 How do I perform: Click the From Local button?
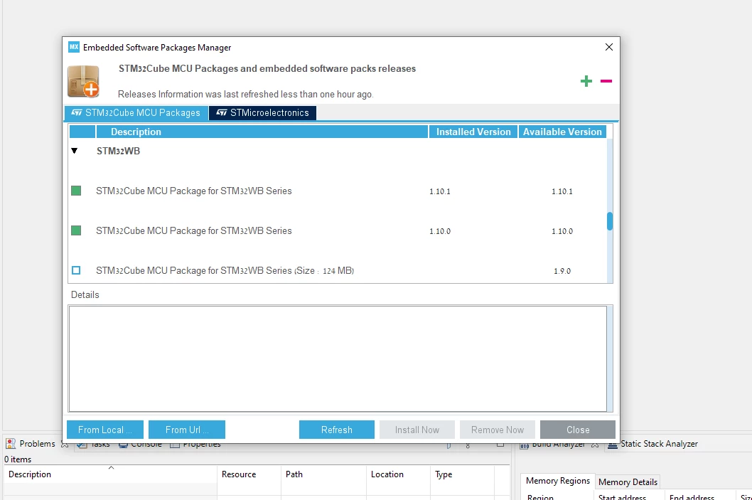(x=105, y=430)
